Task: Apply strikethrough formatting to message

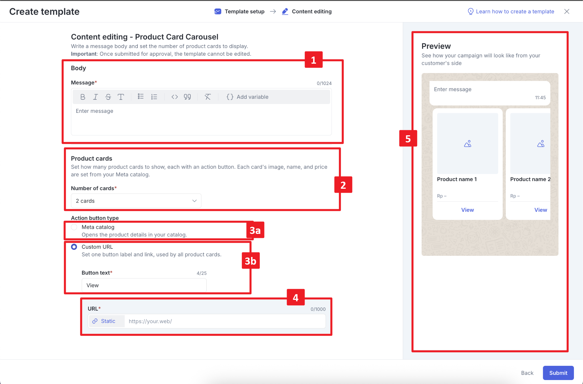Action: 108,97
